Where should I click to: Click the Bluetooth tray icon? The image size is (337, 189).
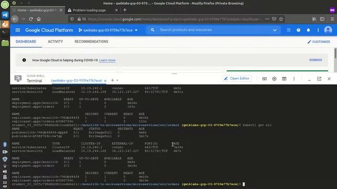[5, 144]
